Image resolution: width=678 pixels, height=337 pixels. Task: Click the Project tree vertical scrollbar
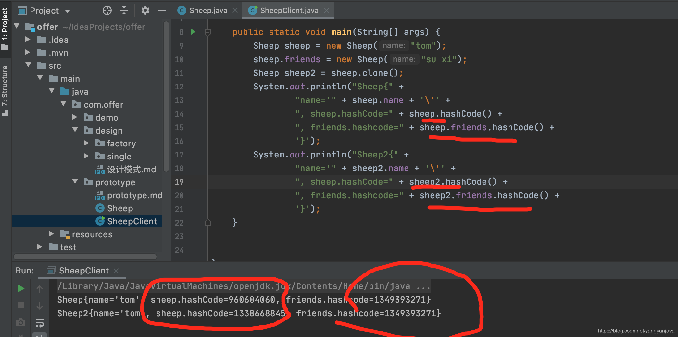click(x=166, y=97)
